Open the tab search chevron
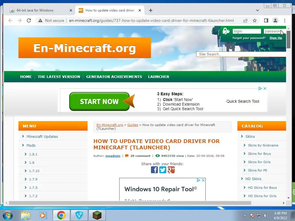This screenshot has height=221, width=295. click(x=258, y=10)
